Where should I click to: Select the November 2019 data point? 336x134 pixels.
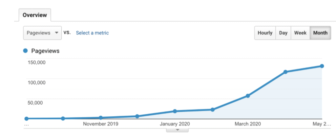coord(101,118)
